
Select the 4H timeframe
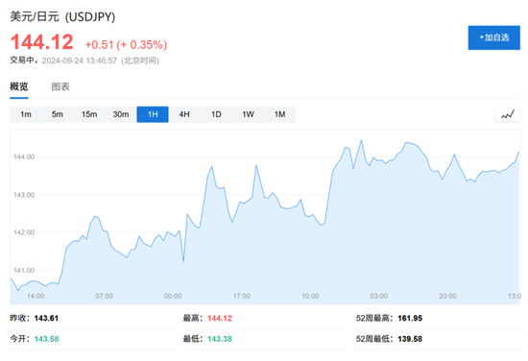[184, 114]
